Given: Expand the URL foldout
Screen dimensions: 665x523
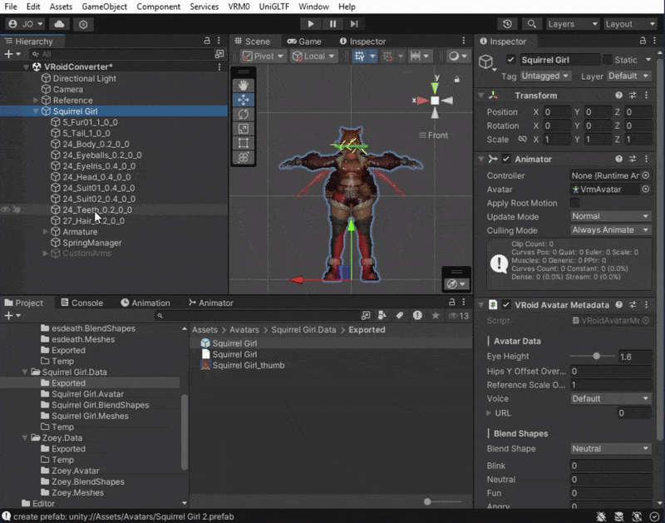Looking at the screenshot, I should [489, 412].
